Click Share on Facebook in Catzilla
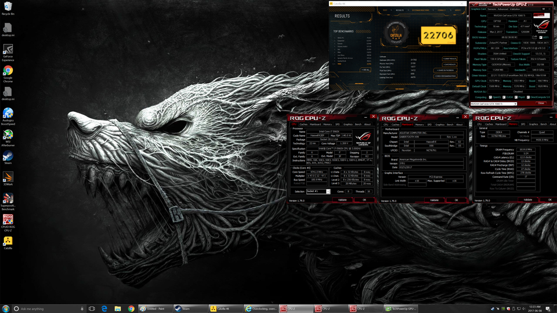The image size is (557, 313). tap(446, 70)
